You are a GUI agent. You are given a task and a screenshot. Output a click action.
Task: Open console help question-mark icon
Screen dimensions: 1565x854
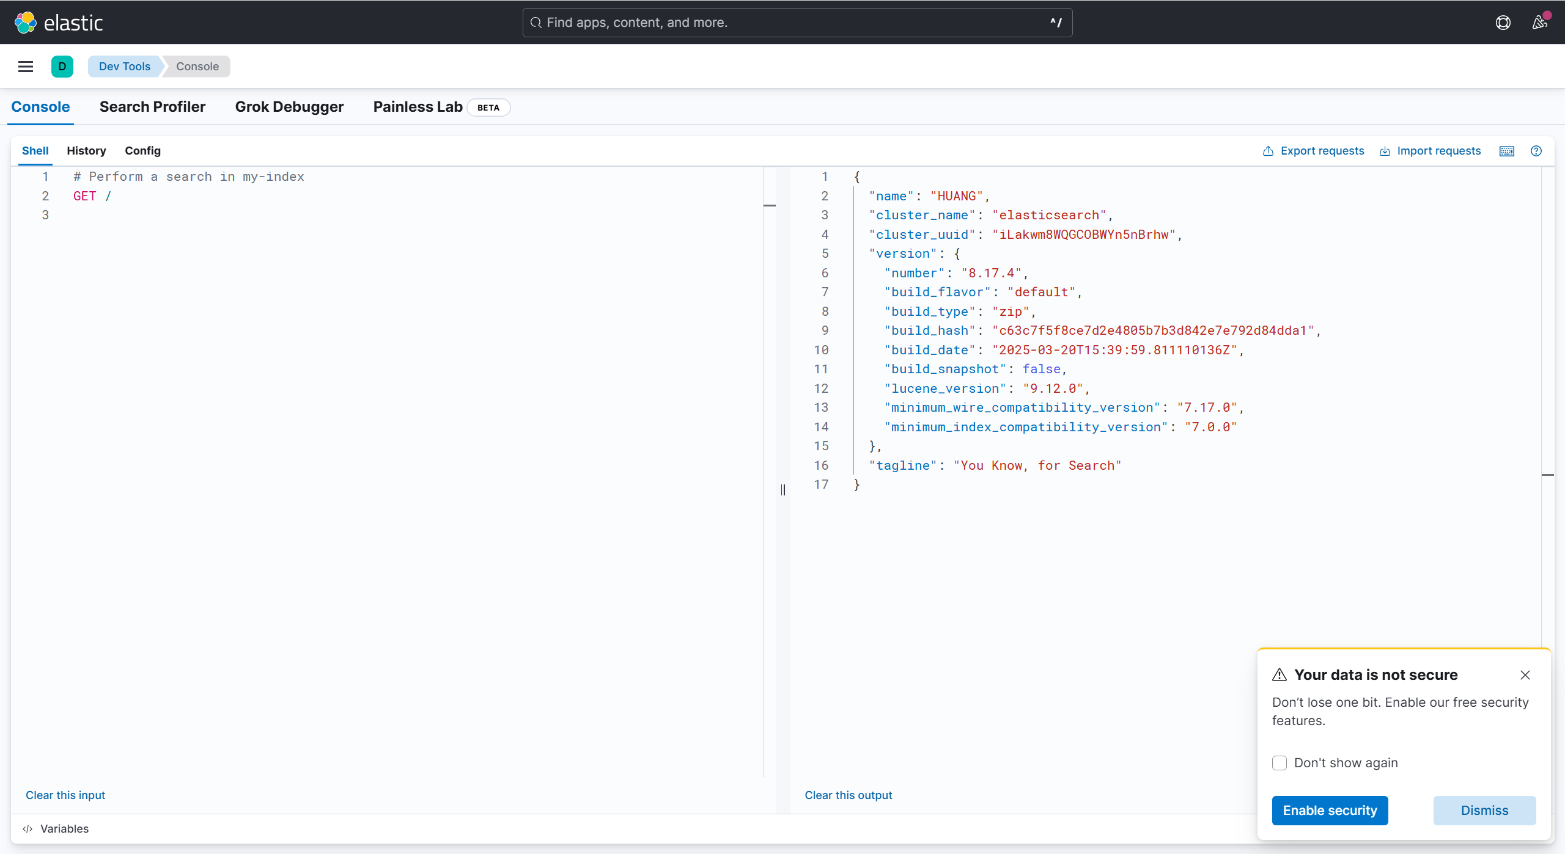(1536, 151)
